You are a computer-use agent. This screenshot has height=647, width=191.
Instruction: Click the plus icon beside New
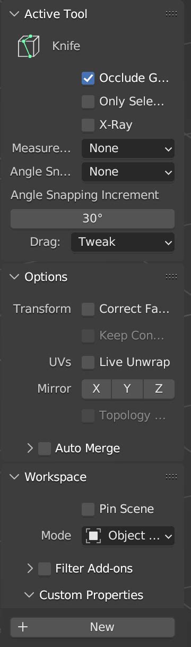(22, 627)
